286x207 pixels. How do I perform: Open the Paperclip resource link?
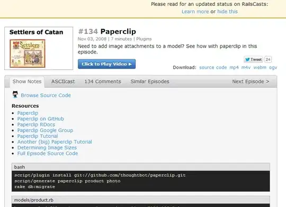coord(28,113)
